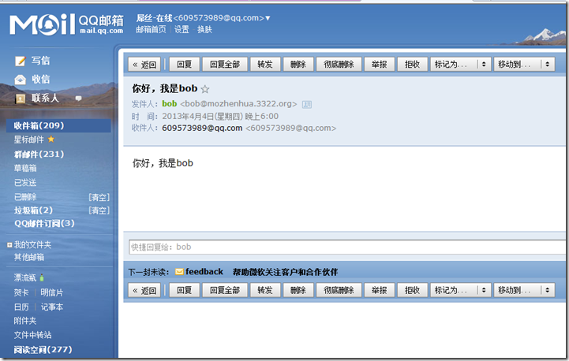The width and height of the screenshot is (569, 361).
Task: Click the top 彻底删除 button
Action: click(339, 64)
